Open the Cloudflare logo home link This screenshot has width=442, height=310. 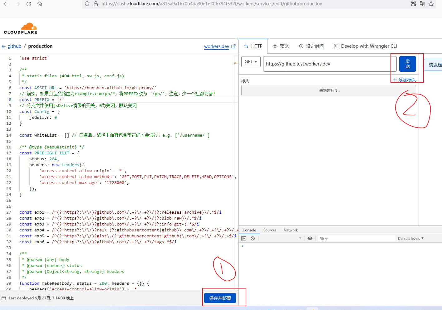tap(21, 28)
